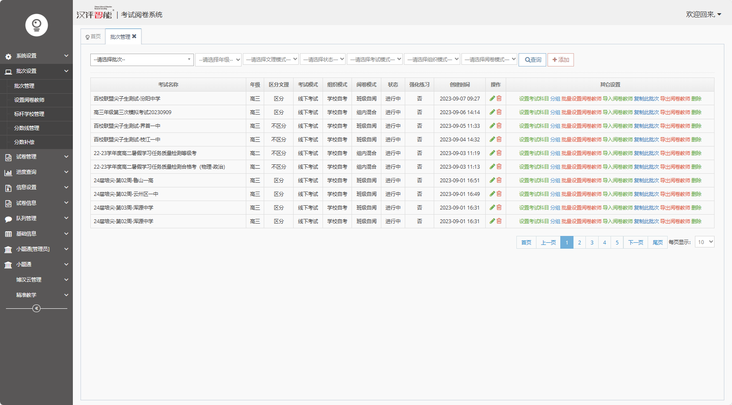Click the file icon beside 信息设置
The height and width of the screenshot is (405, 732).
click(8, 188)
